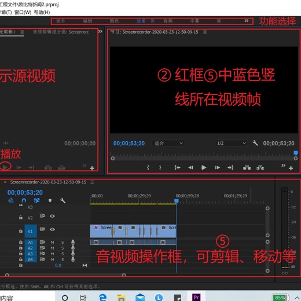Show more transport buttons in Source monitor

tap(85, 165)
